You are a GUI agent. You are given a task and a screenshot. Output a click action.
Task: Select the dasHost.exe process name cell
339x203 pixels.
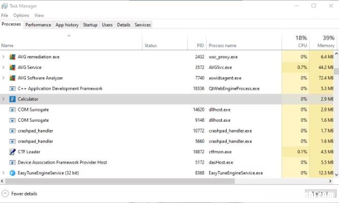(221, 162)
